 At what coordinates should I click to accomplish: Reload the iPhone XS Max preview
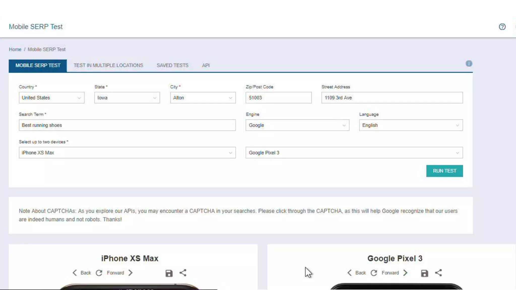tap(99, 273)
